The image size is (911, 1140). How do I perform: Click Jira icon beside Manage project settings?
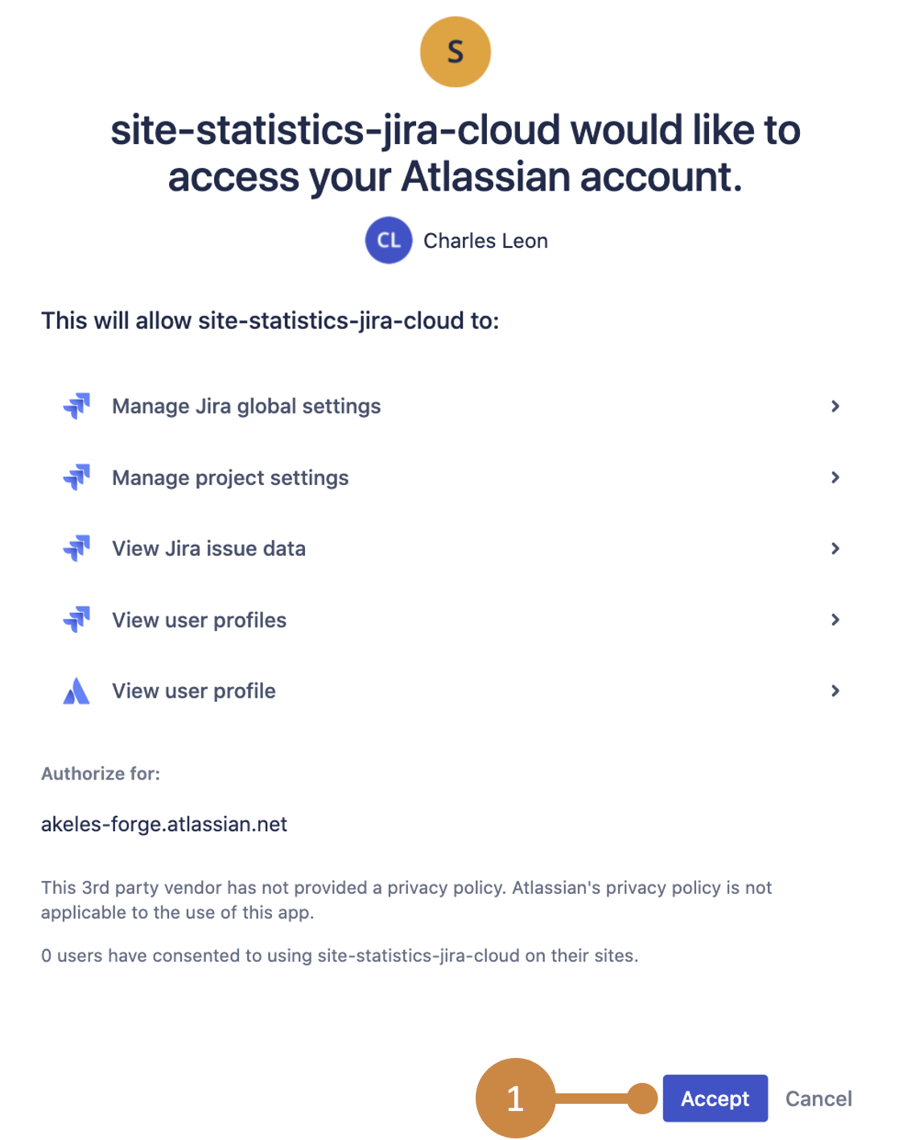(x=77, y=477)
